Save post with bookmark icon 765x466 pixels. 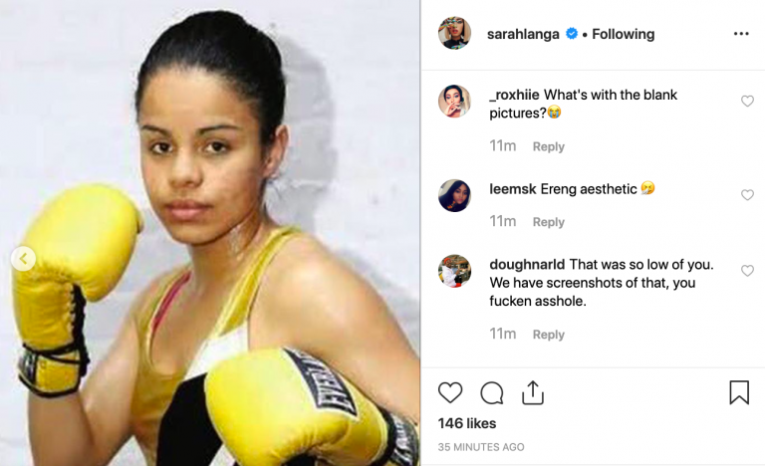[739, 392]
